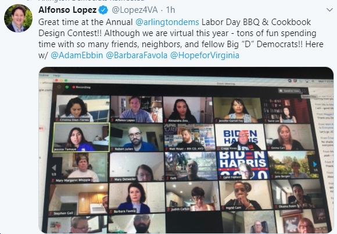Click the green macOS window button
The image size is (337, 234).
[x=66, y=80]
